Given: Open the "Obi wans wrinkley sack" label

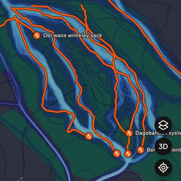Looking at the screenshot, I should (x=72, y=35).
